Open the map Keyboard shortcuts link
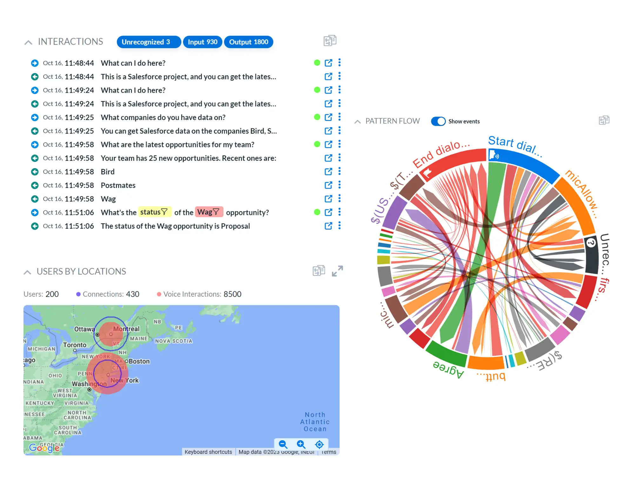This screenshot has width=626, height=485. point(208,452)
